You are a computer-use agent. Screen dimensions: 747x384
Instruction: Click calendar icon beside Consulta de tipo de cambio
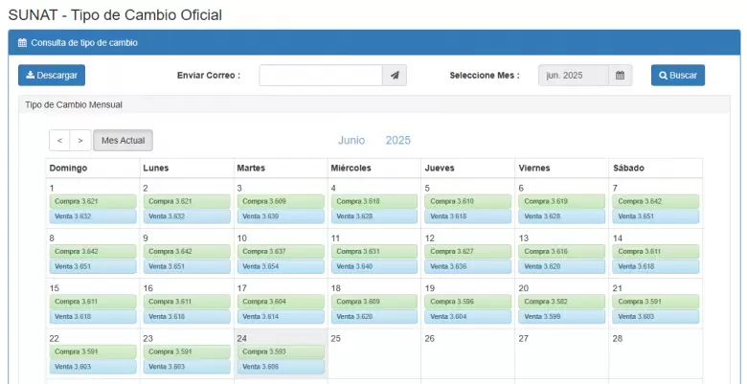coord(22,43)
